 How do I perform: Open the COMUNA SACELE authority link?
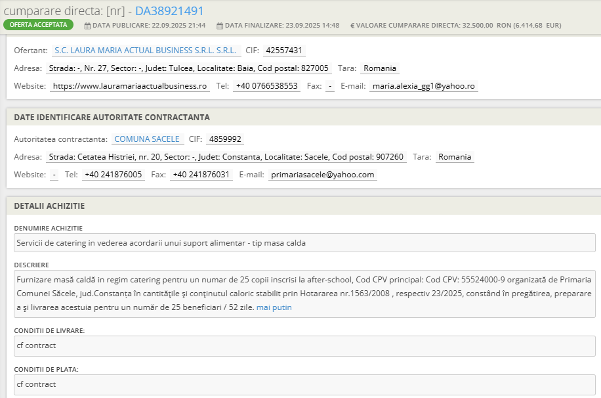147,139
